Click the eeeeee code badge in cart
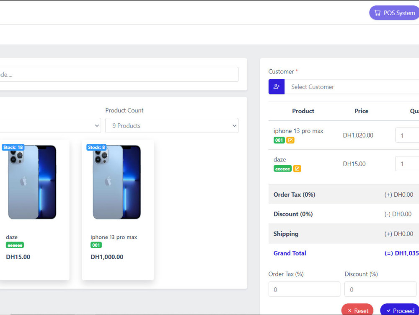419x315 pixels. [x=282, y=169]
